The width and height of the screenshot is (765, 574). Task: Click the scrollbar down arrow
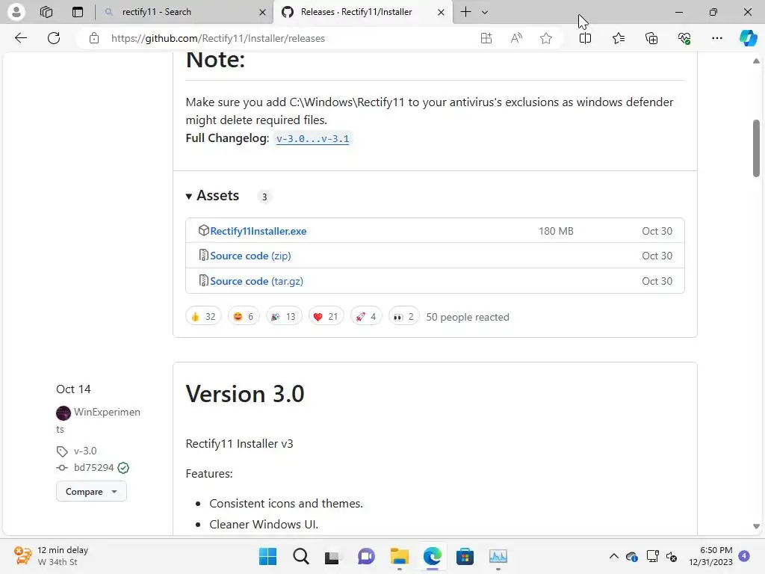[x=756, y=526]
